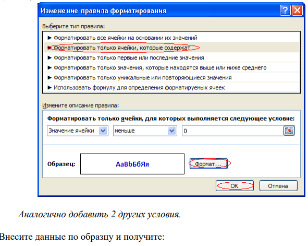Click the 'Отмена' button
The width and height of the screenshot is (308, 246).
pos(278,186)
